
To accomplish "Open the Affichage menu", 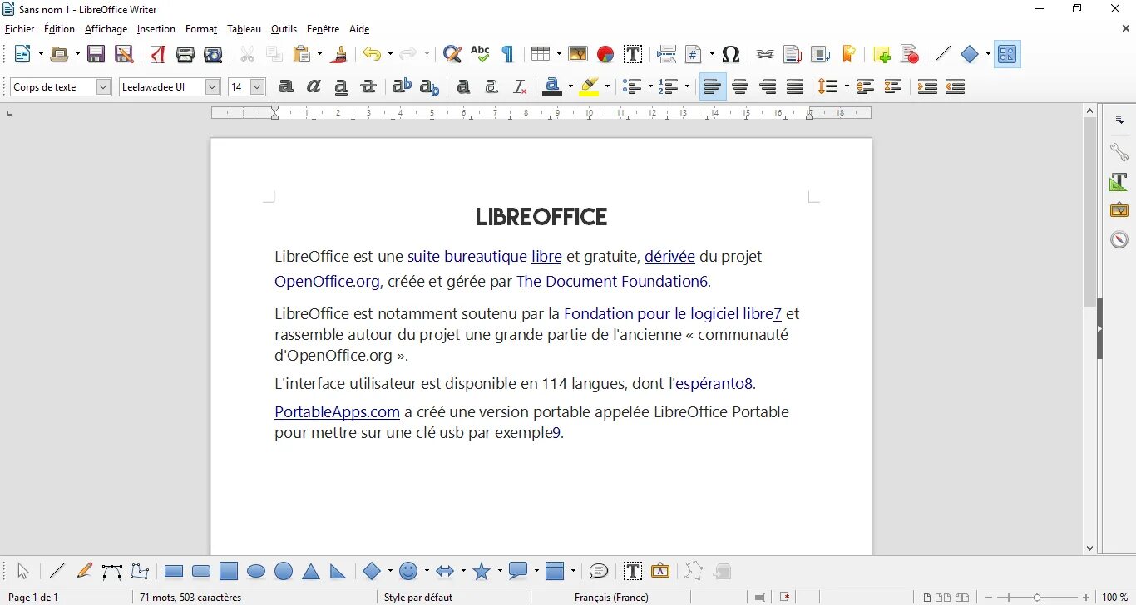I will pos(106,29).
